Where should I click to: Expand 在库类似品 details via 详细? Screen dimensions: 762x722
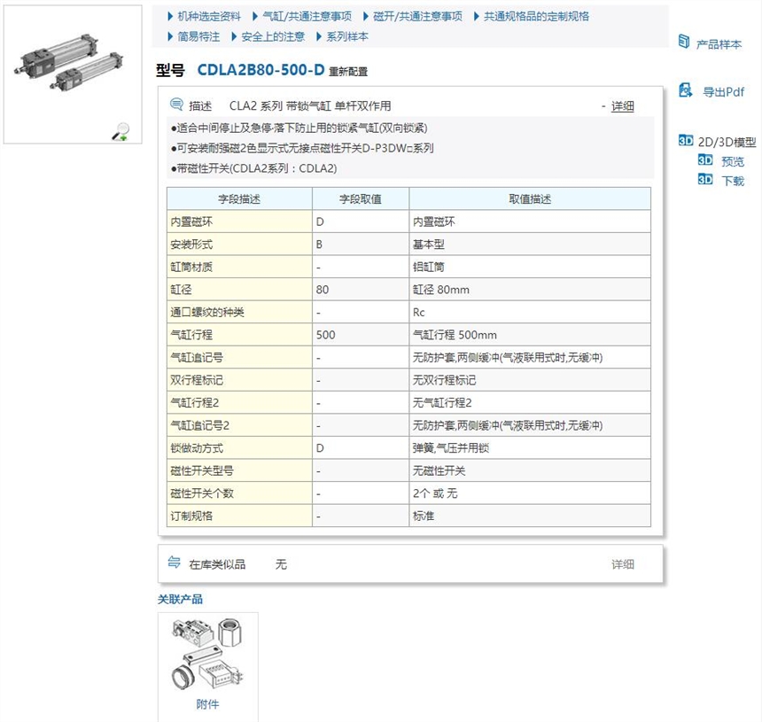point(622,564)
